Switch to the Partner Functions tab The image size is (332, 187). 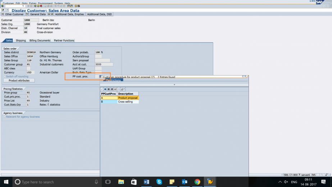[64, 41]
